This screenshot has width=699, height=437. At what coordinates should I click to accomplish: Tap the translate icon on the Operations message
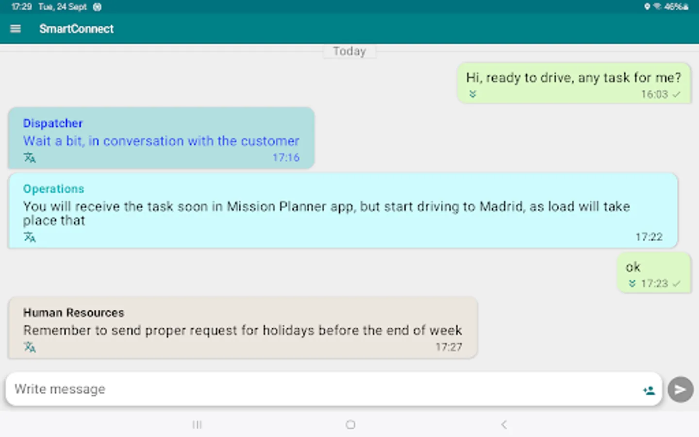click(30, 237)
